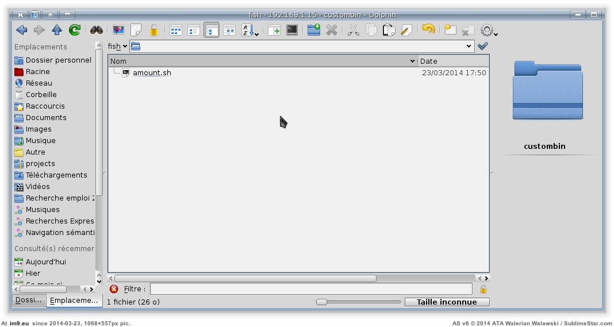Switch to the Emplaceme... tab
This screenshot has width=614, height=327.
point(73,301)
